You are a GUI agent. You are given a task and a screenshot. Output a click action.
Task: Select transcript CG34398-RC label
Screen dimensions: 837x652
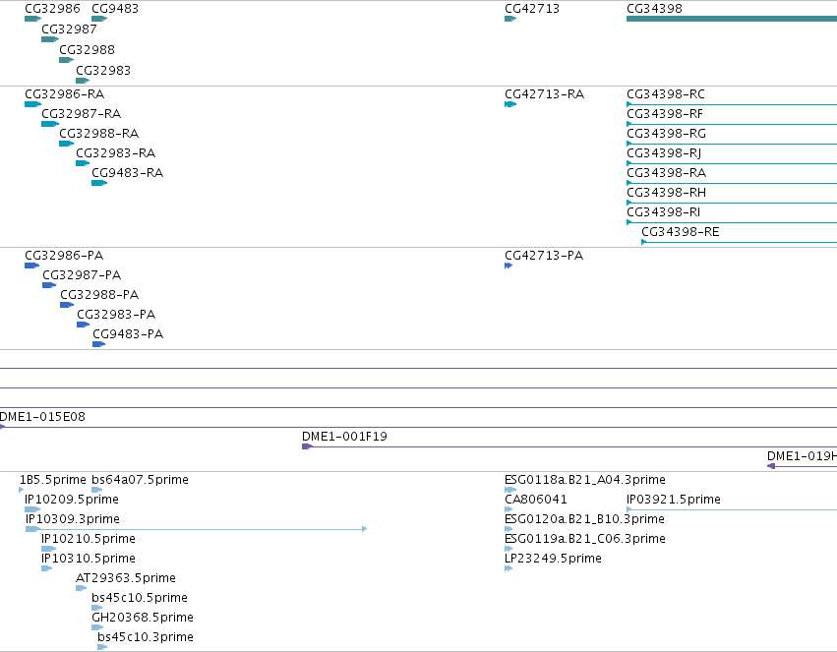(666, 94)
